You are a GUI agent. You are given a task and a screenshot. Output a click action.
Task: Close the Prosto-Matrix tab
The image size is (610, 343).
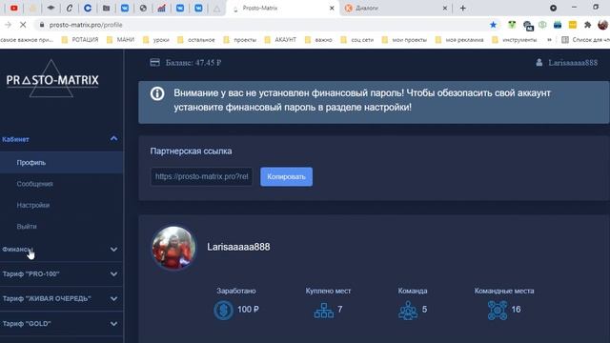332,8
